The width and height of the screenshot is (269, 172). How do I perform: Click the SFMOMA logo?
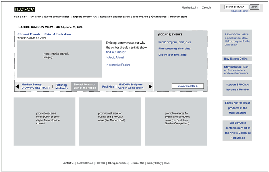[24, 9]
